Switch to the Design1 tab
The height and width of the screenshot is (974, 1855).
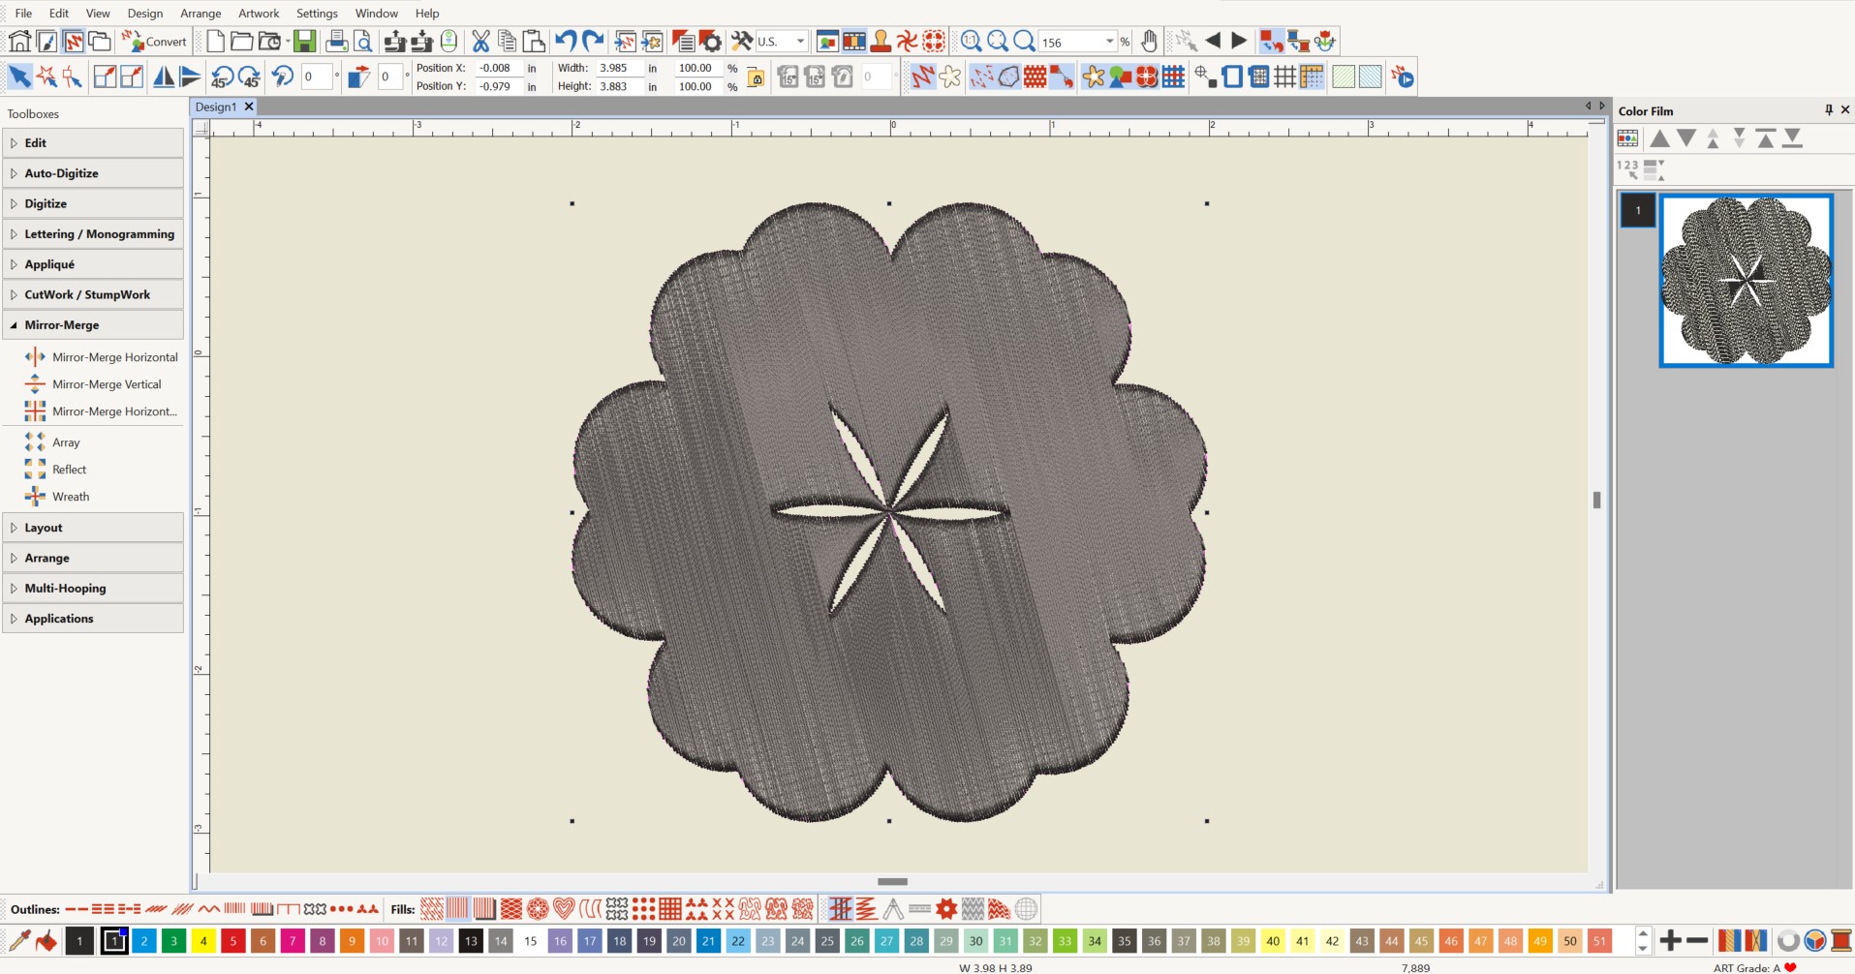(215, 107)
